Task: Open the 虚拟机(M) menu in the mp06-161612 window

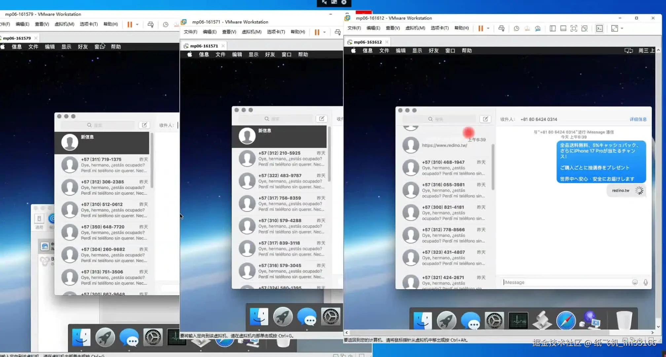Action: [x=415, y=28]
